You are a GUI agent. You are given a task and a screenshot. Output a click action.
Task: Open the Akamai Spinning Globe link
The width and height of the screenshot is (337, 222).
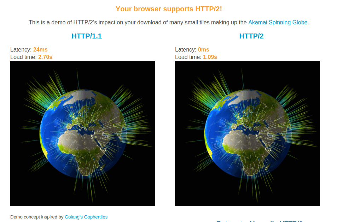point(278,22)
